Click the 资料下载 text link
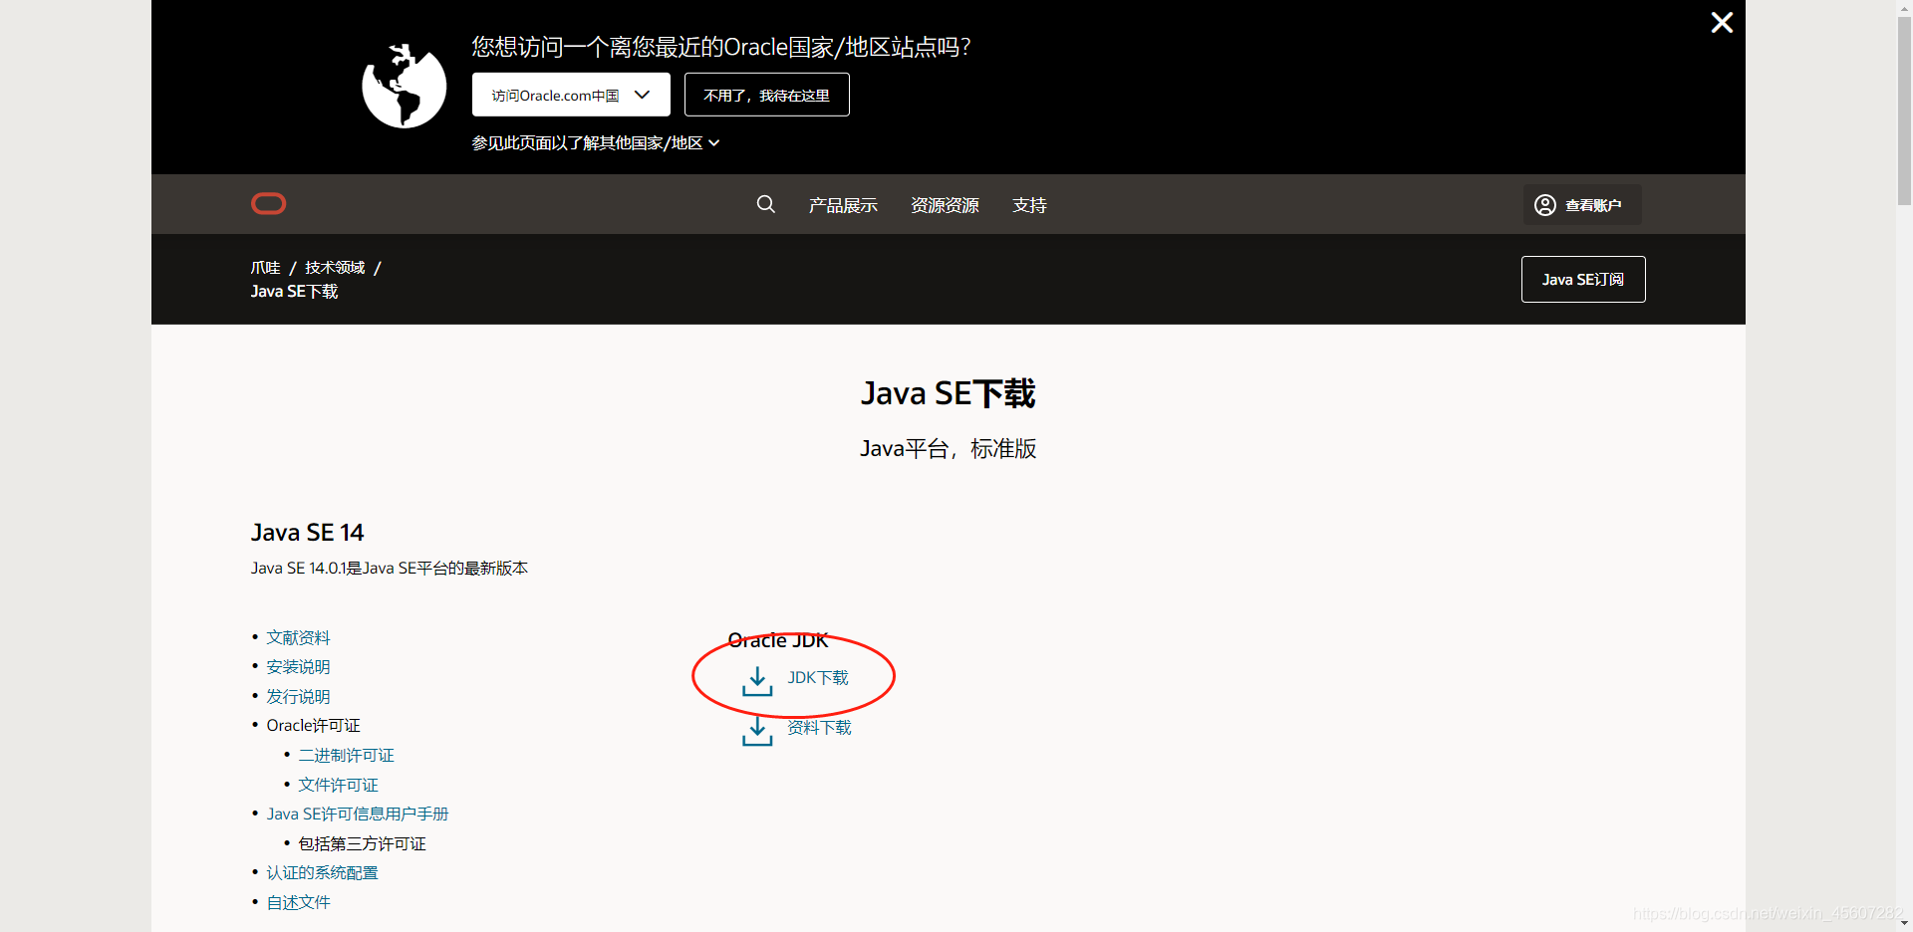Screen dimensions: 1913x932 [819, 728]
